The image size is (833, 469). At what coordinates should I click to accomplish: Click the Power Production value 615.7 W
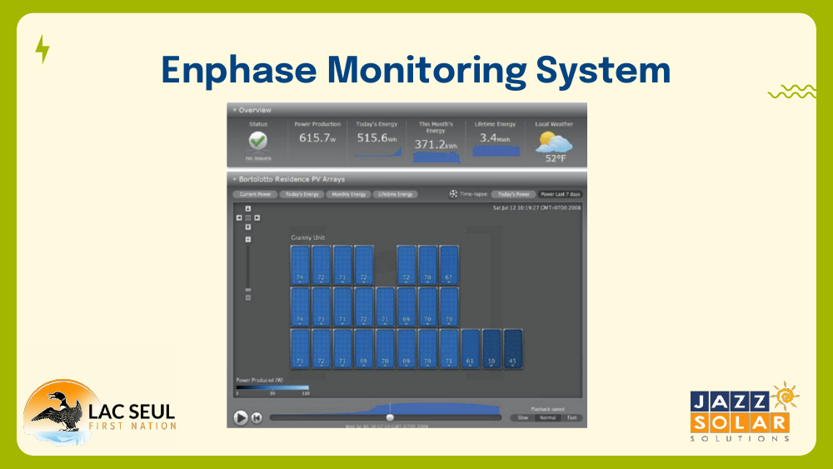[317, 138]
